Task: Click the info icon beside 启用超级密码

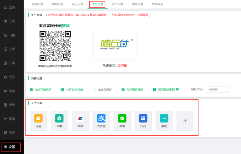Action: click(x=177, y=89)
